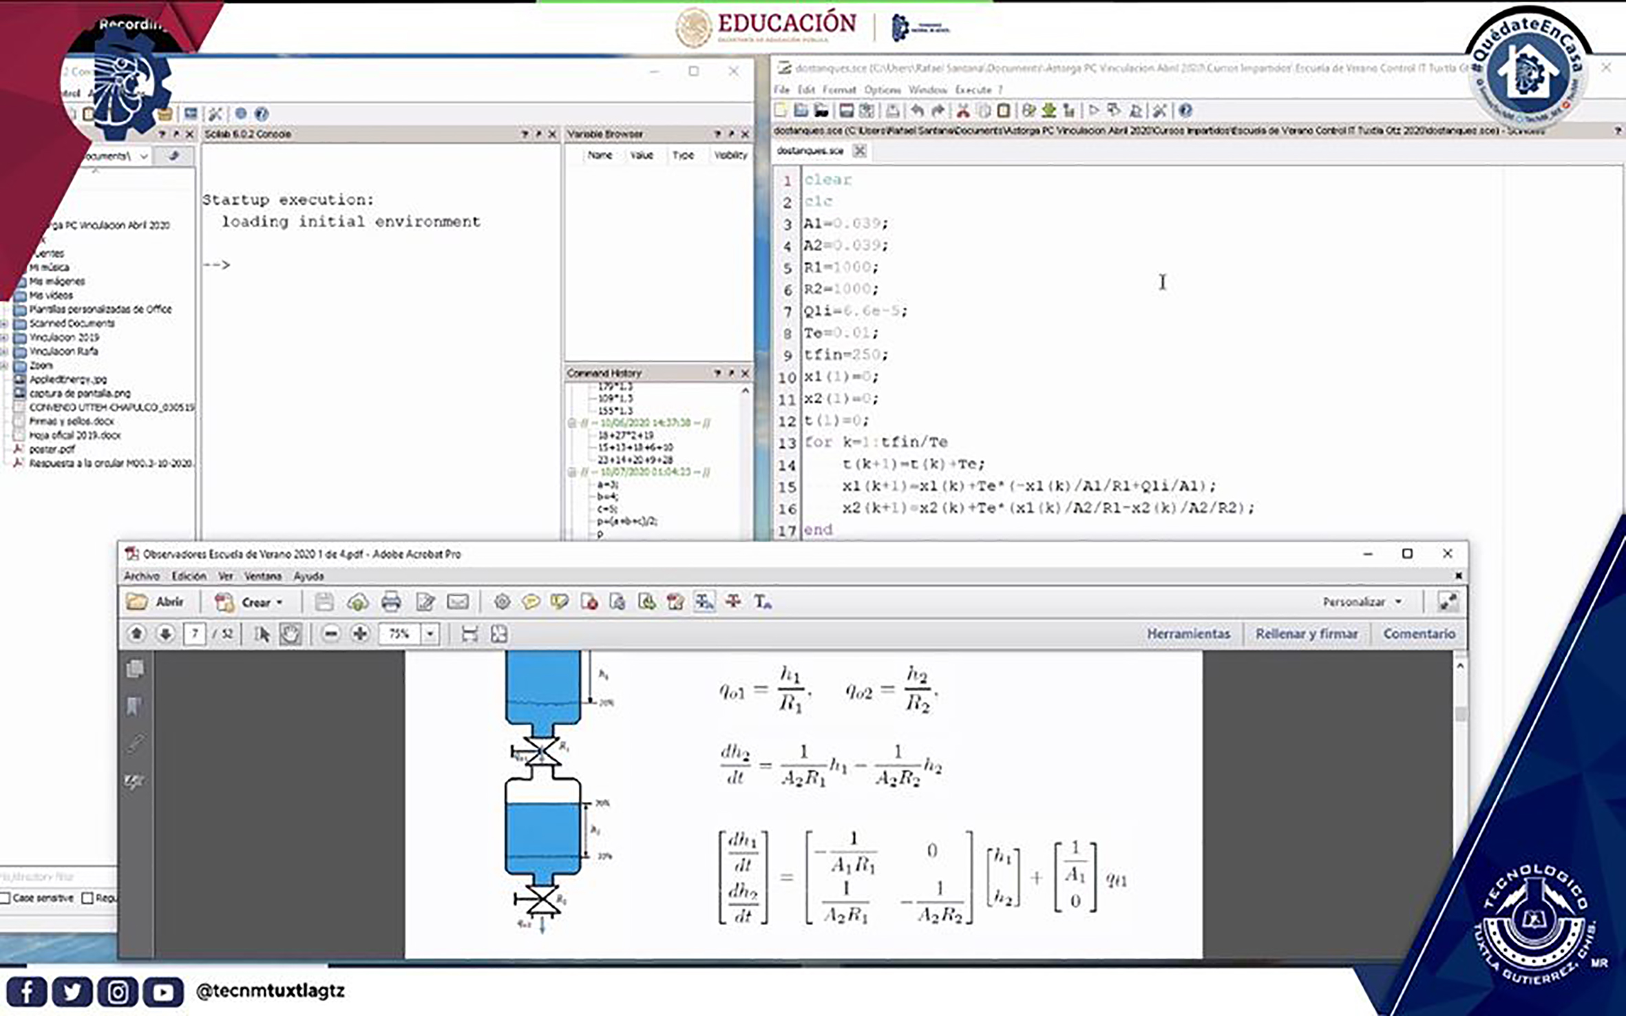This screenshot has height=1016, width=1626.
Task: Expand the Vinculacion Rafa folder
Action: coord(5,352)
